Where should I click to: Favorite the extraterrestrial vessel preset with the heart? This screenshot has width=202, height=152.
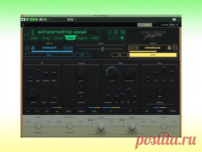99,32
